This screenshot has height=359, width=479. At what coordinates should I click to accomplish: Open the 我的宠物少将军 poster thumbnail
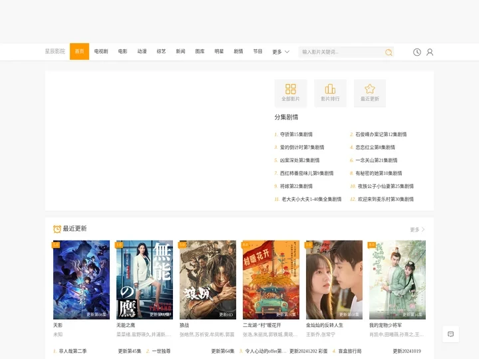coord(397,280)
